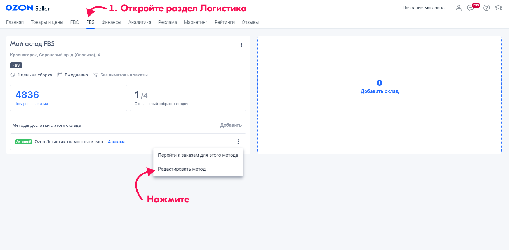Open the Финансы tab
This screenshot has width=509, height=250.
tap(111, 22)
